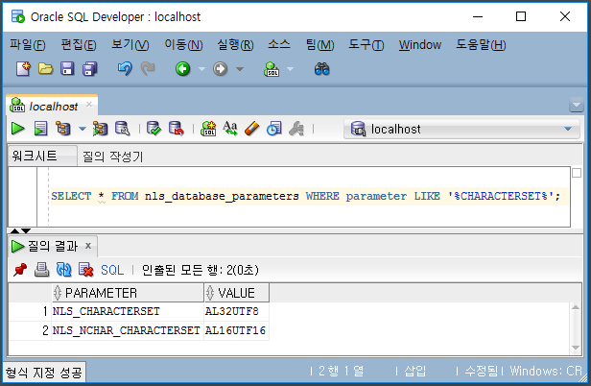This screenshot has height=386, width=591.
Task: Open the document tab list dropdown
Action: coord(577,105)
